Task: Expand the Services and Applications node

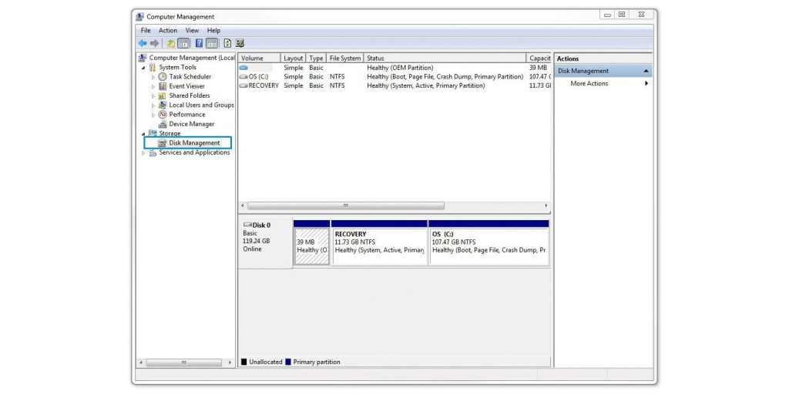Action: tap(143, 153)
